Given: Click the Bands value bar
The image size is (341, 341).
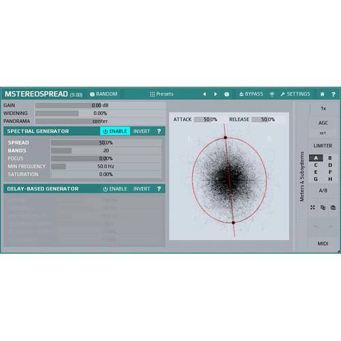Looking at the screenshot, I should click(106, 151).
